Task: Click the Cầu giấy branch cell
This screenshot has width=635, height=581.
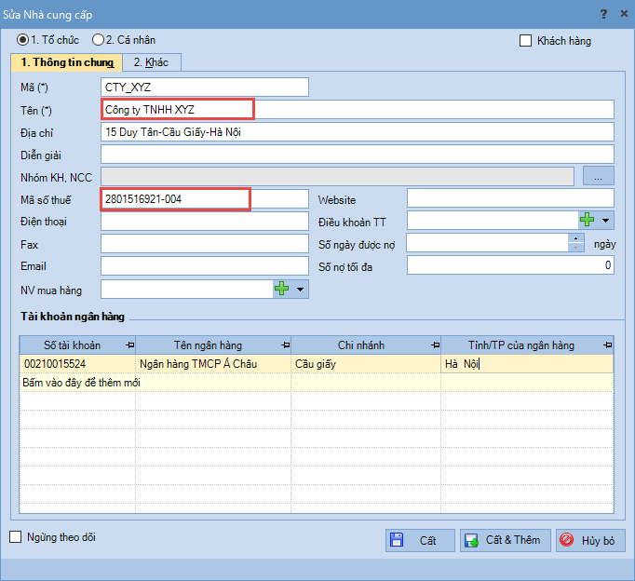Action: 366,363
